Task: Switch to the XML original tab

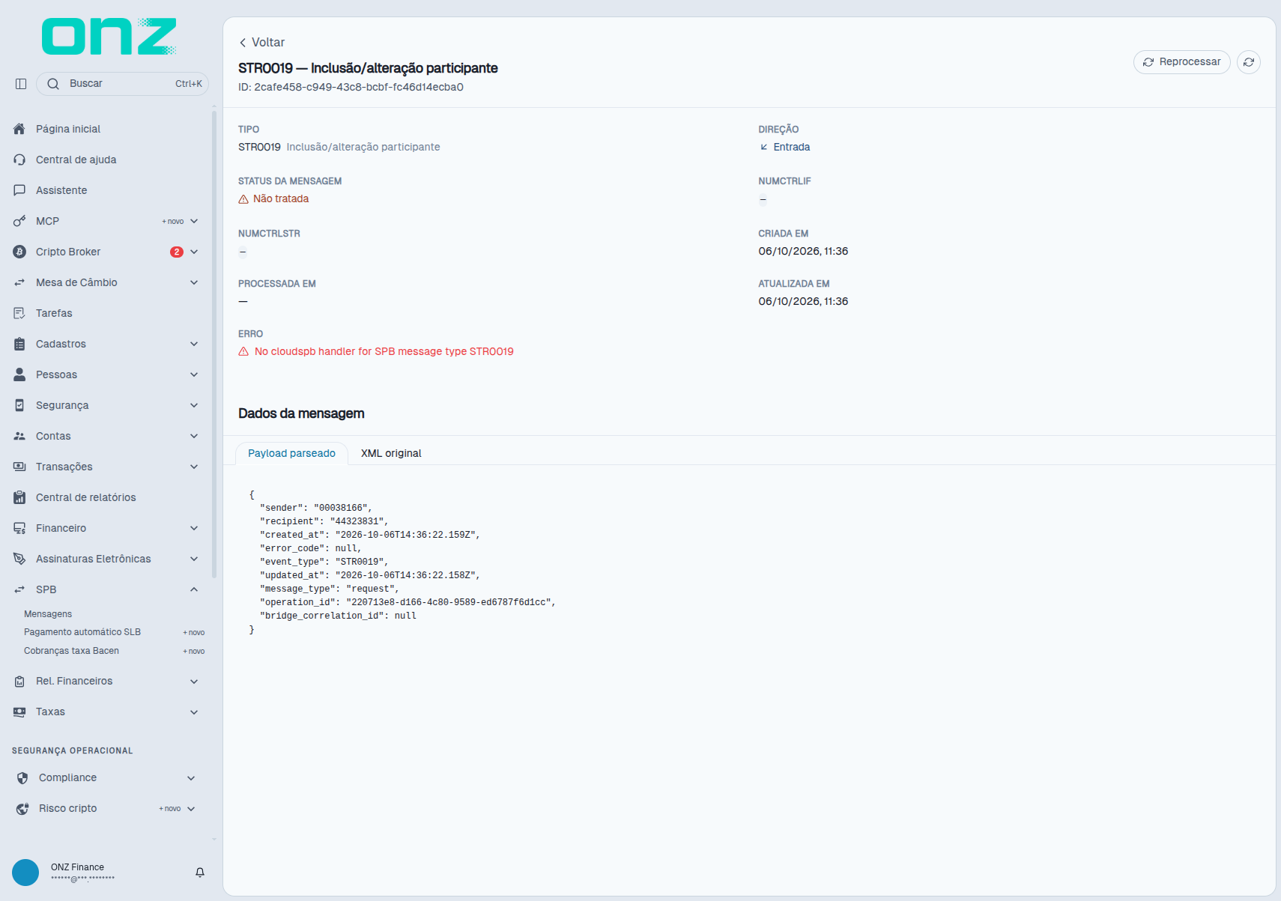Action: [391, 453]
